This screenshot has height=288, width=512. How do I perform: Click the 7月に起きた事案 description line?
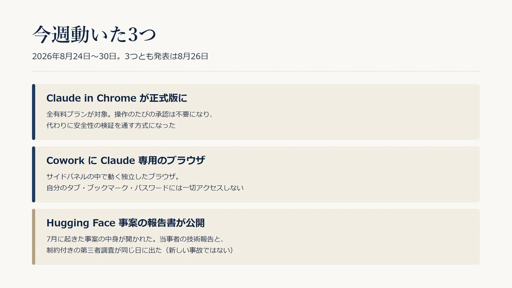click(132, 239)
